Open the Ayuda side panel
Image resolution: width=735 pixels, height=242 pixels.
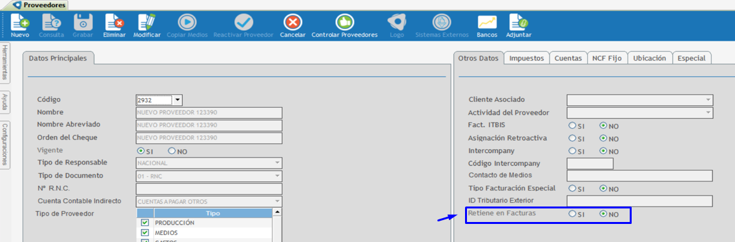pyautogui.click(x=5, y=102)
